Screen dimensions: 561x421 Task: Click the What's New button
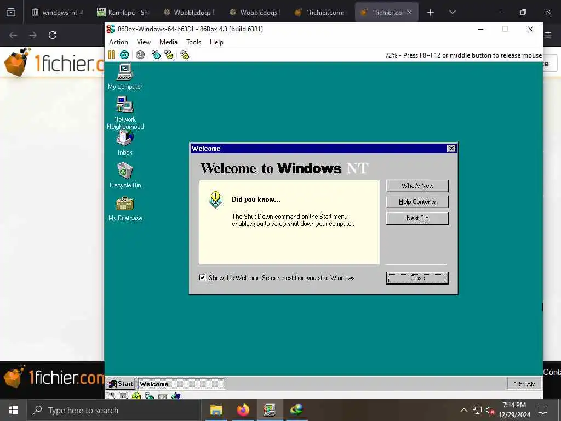tap(417, 186)
